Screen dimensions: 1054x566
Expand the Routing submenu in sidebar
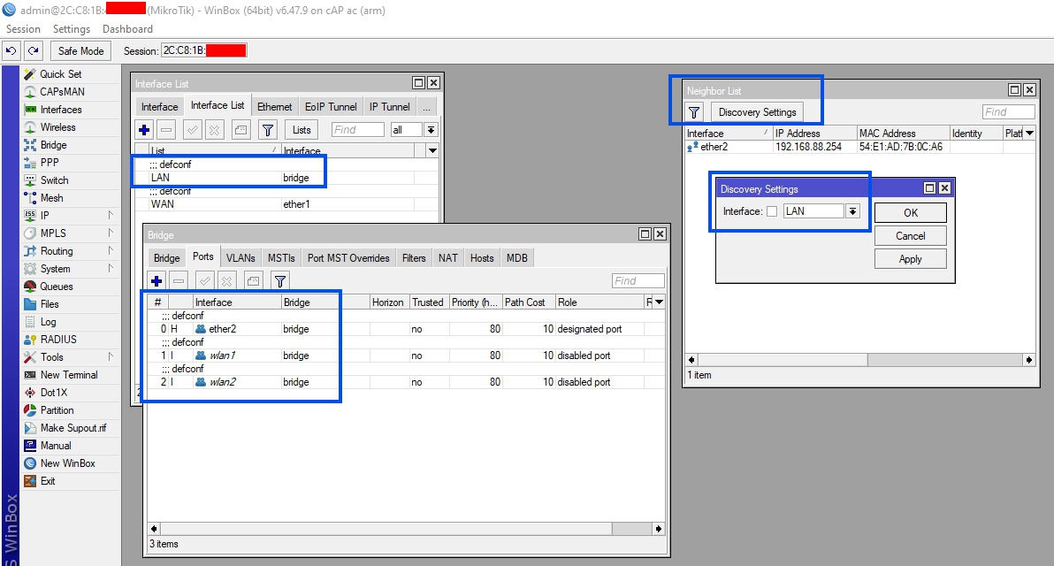(x=111, y=251)
